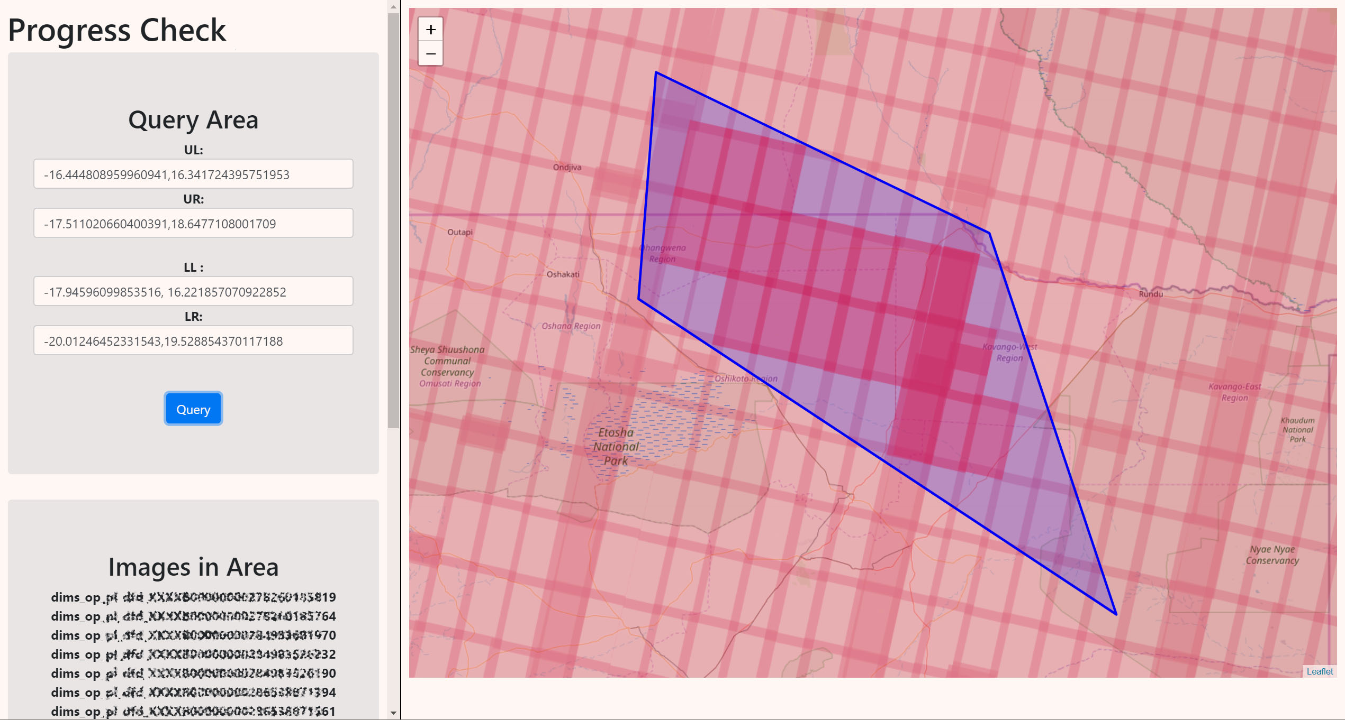
Task: Focus the LR coordinate input field
Action: tap(193, 340)
